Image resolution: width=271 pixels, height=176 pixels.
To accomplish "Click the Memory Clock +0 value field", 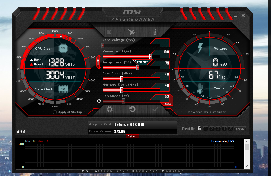I will click(167, 85).
